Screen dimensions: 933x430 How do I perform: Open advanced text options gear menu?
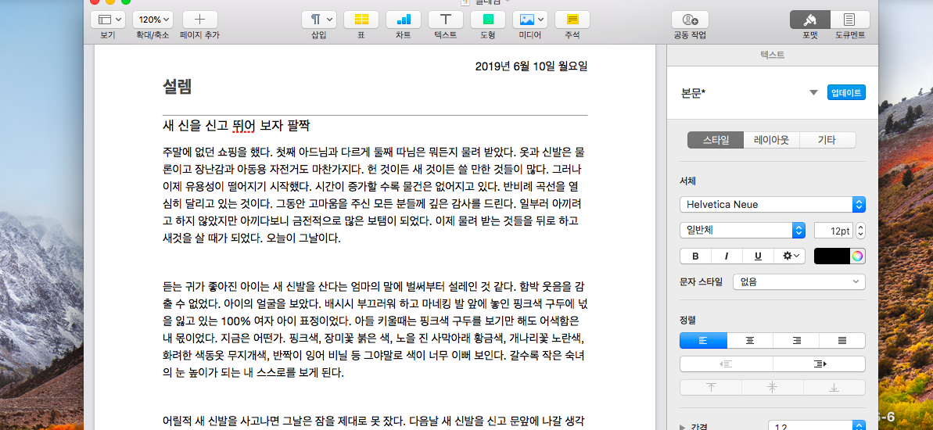pos(790,256)
